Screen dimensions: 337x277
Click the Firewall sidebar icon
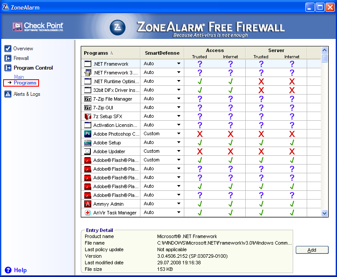8,58
